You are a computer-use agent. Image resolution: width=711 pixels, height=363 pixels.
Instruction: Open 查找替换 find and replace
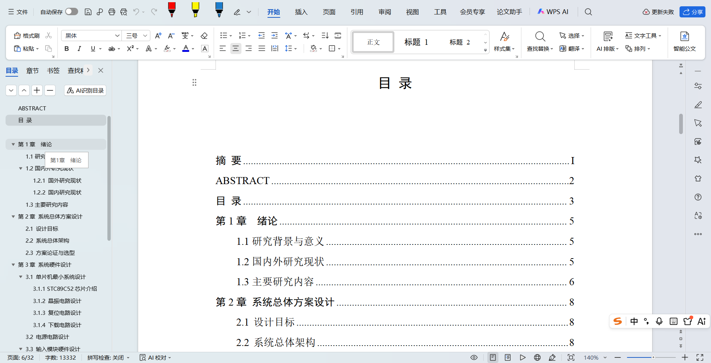(540, 41)
